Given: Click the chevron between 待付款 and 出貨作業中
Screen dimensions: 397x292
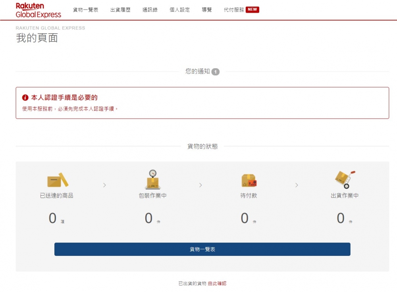Looking at the screenshot, I should tap(297, 185).
